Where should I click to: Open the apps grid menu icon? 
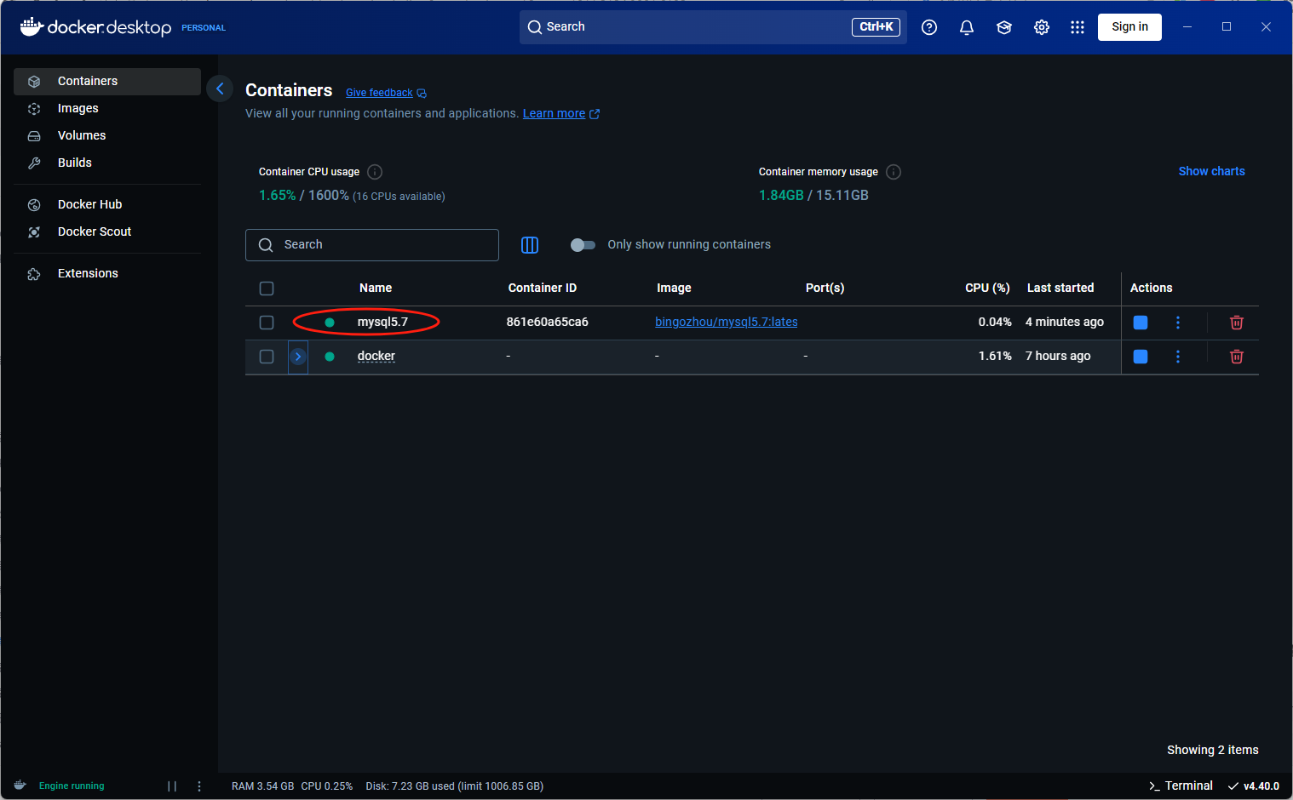pos(1077,27)
